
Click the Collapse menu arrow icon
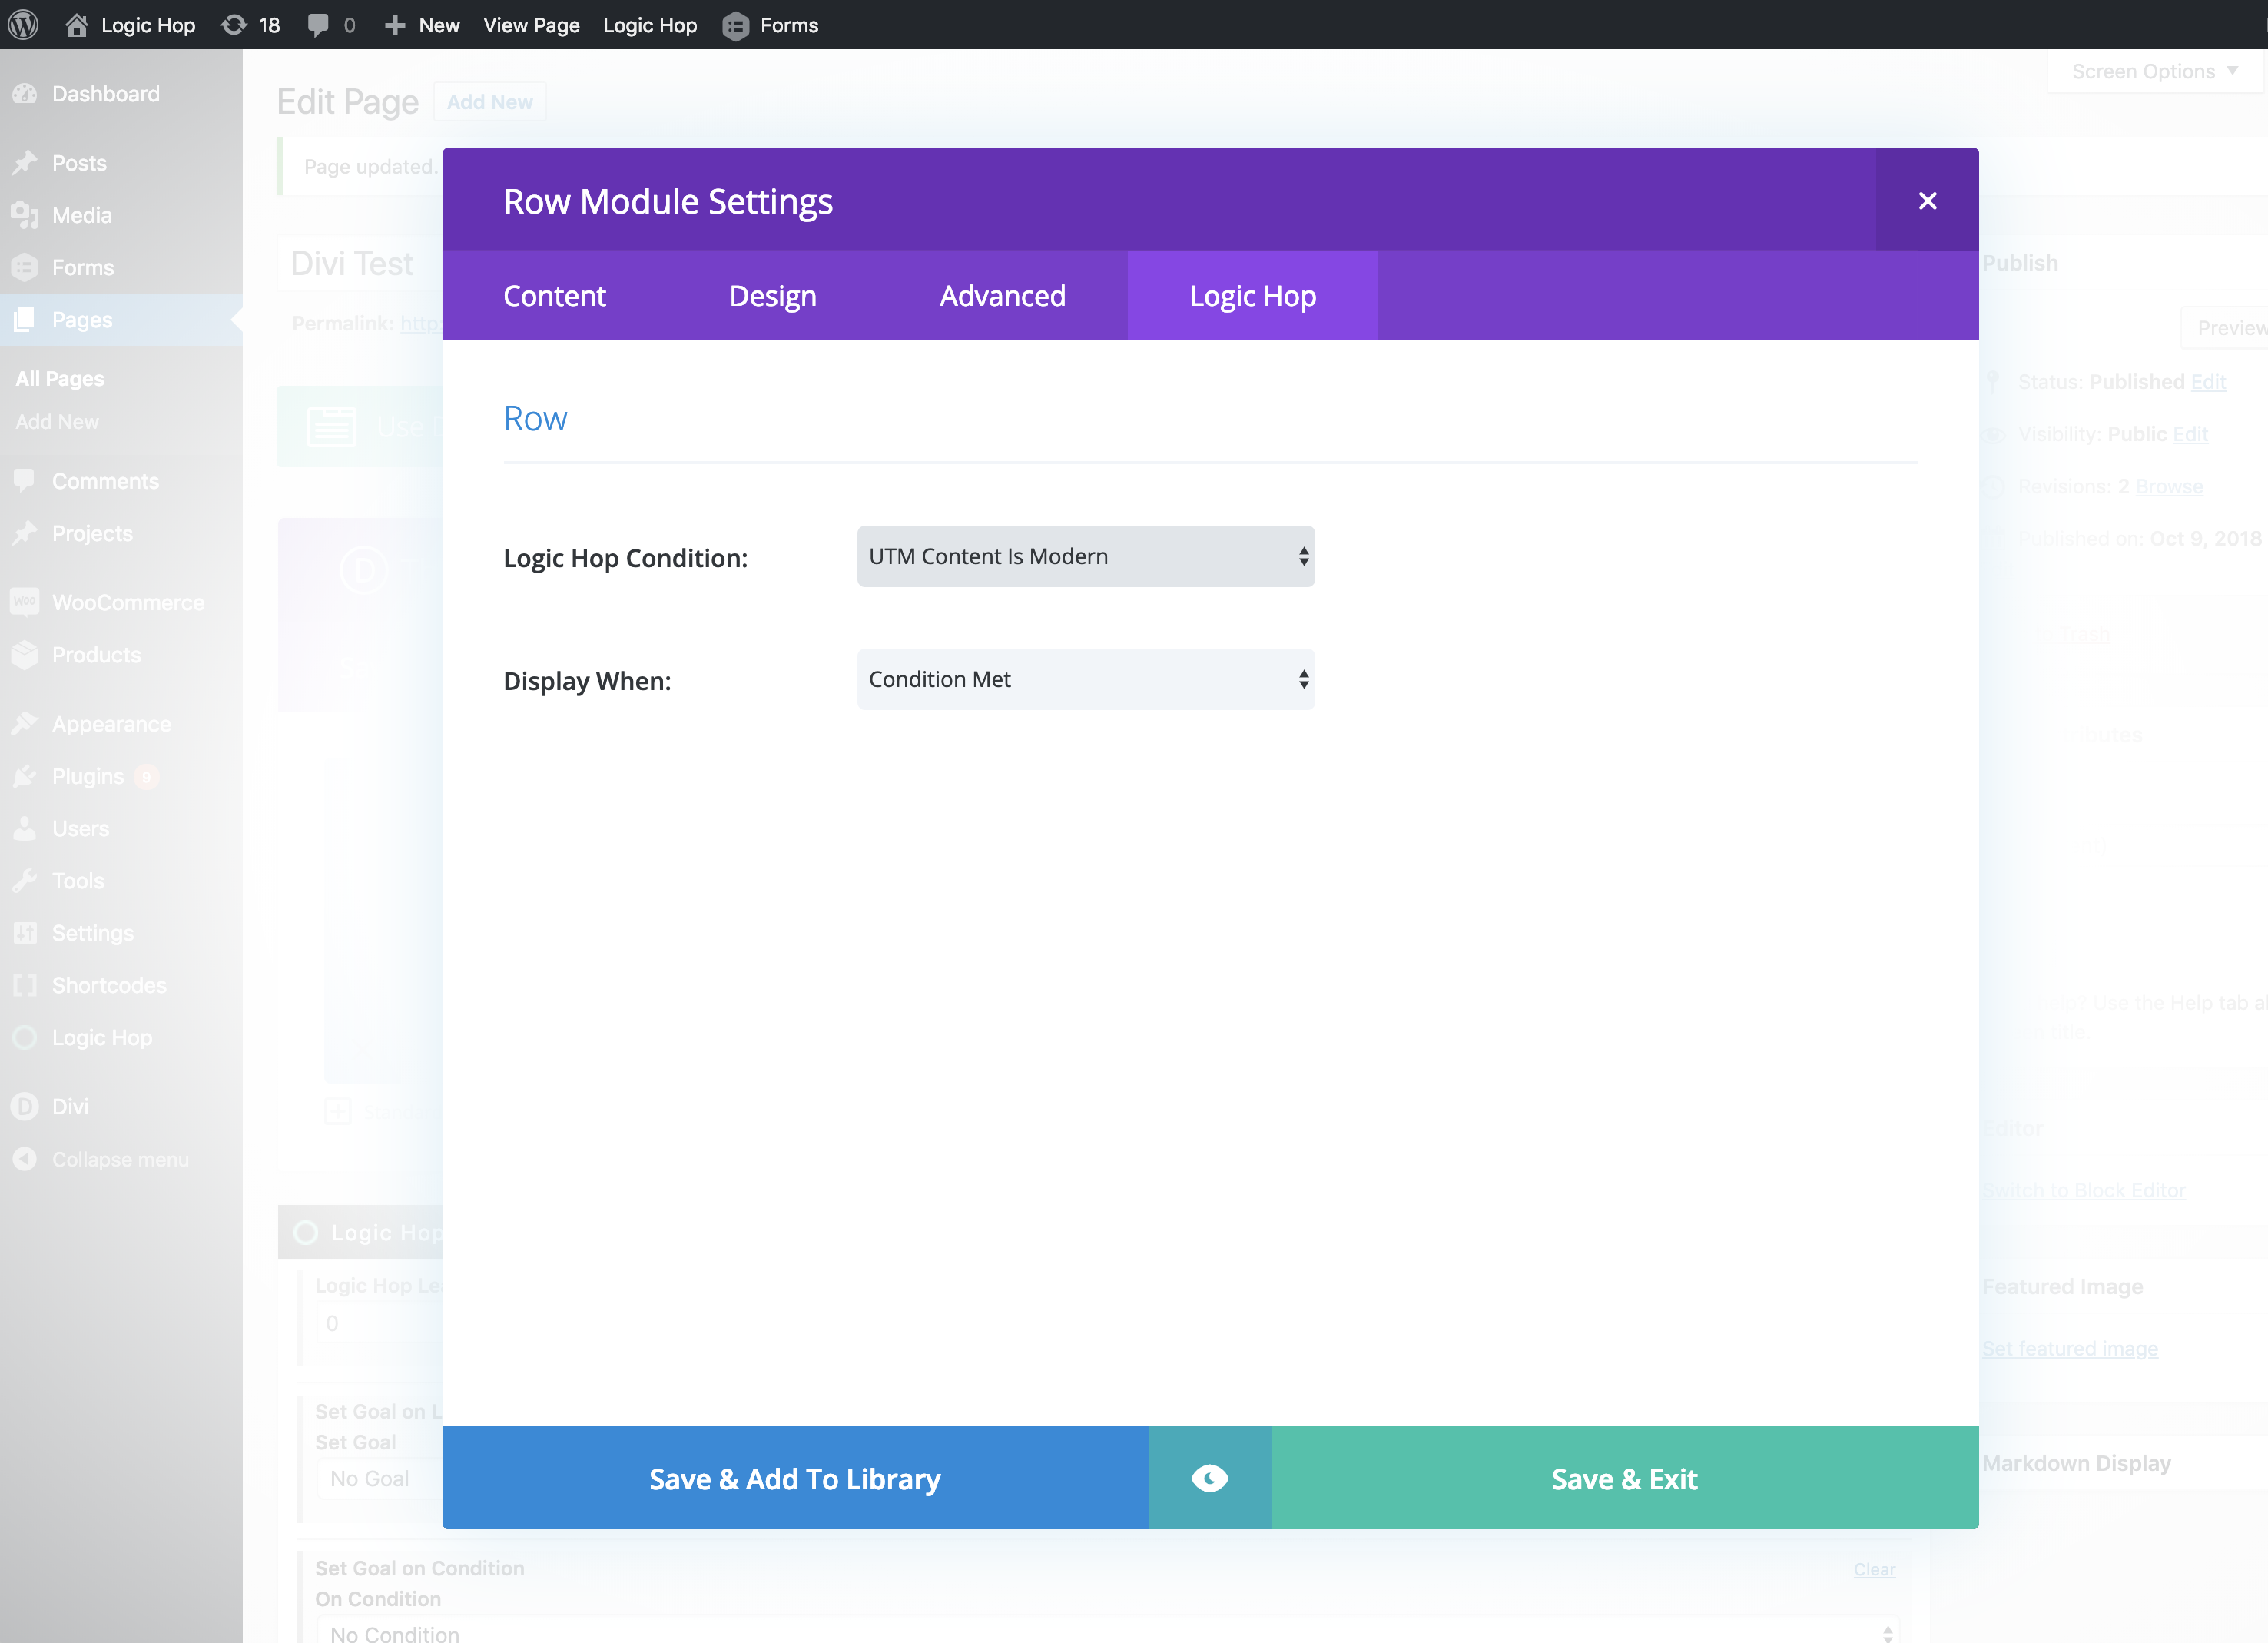point(25,1159)
